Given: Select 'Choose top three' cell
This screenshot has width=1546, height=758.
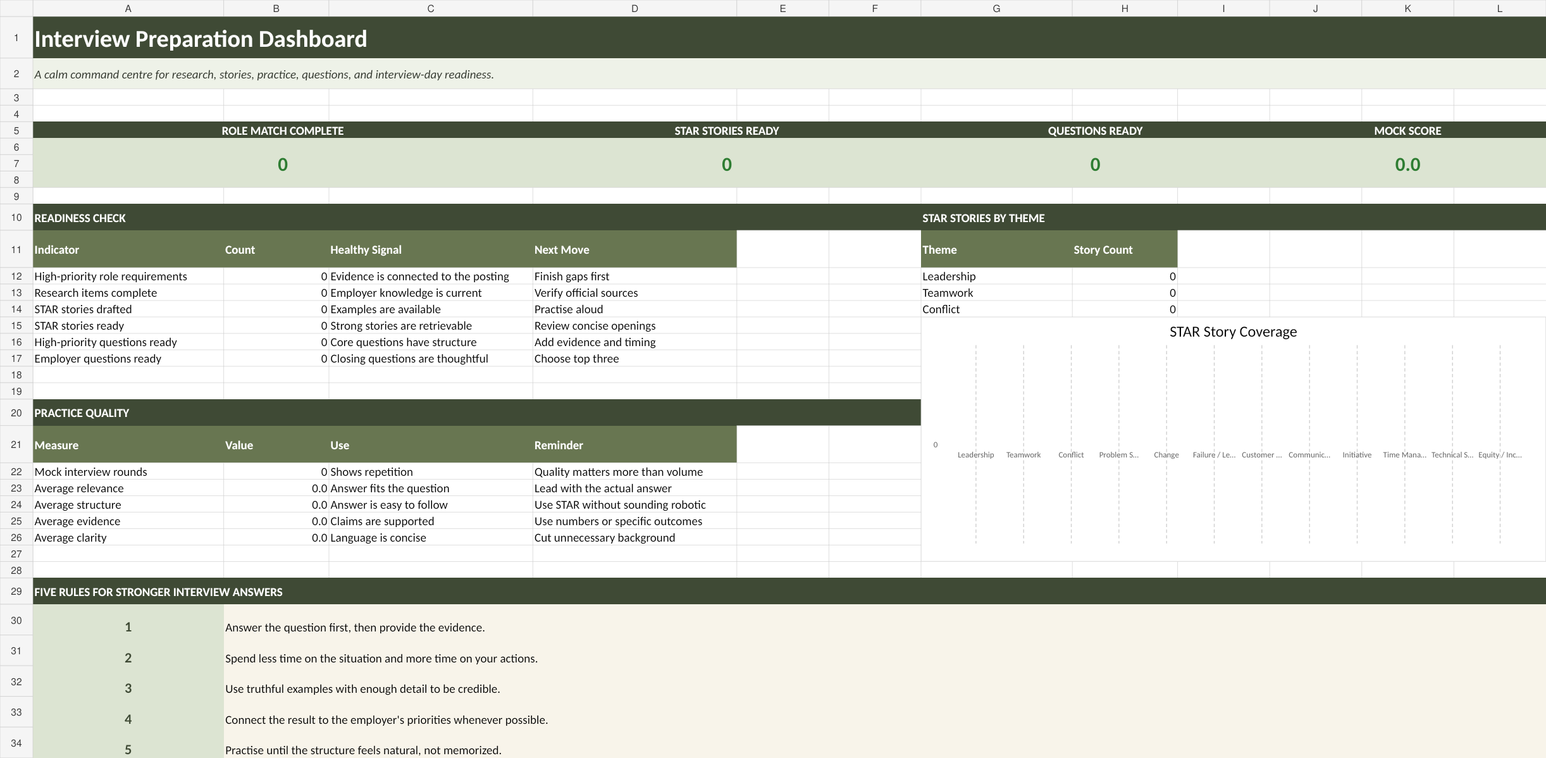Looking at the screenshot, I should (634, 359).
